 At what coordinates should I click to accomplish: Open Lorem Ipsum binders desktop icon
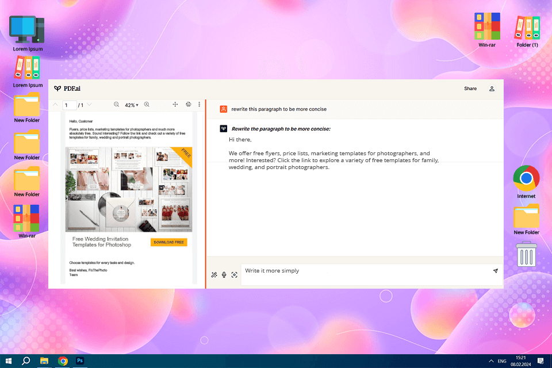click(28, 72)
